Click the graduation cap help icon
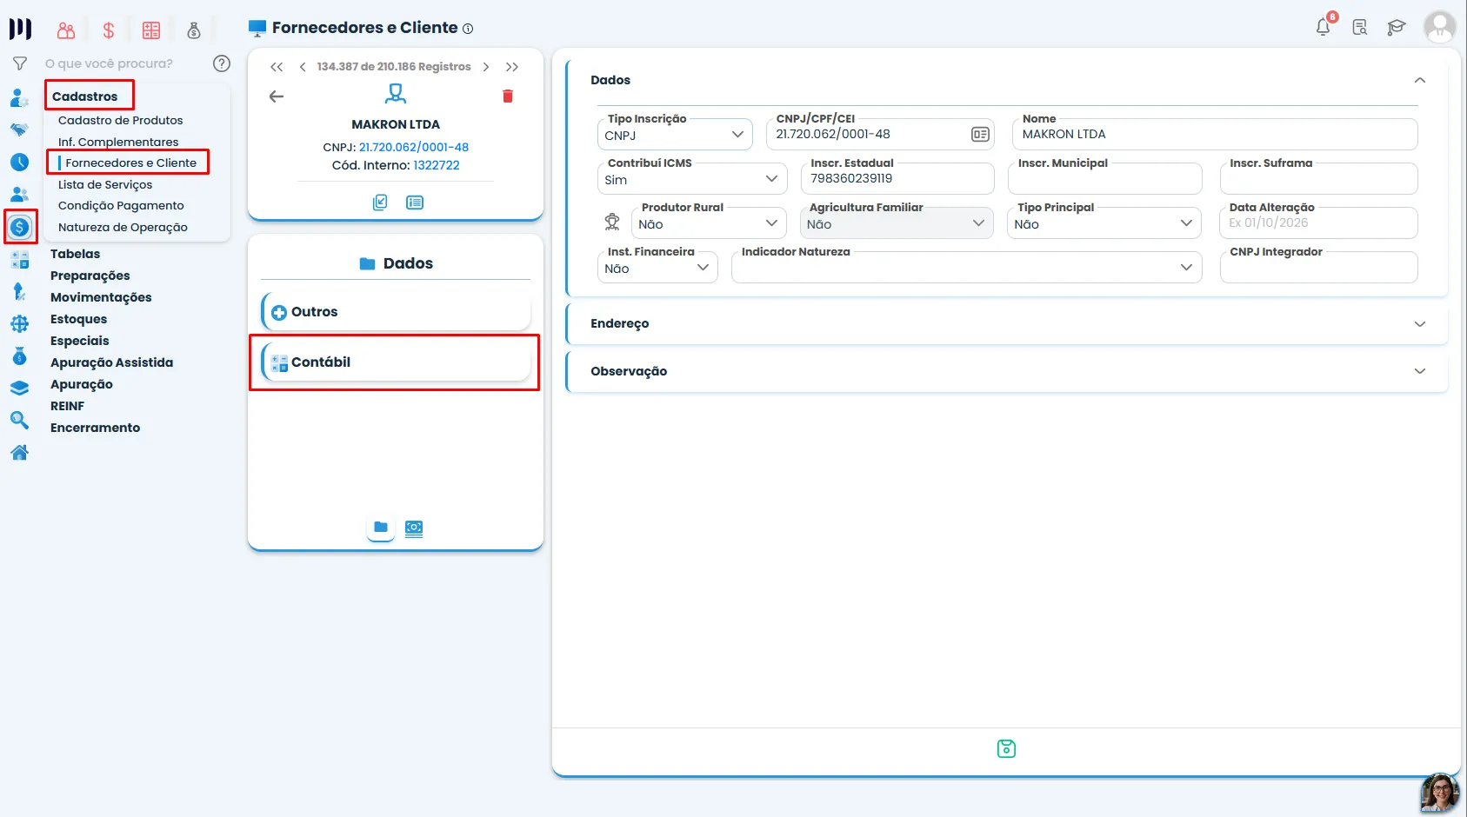 tap(1397, 27)
